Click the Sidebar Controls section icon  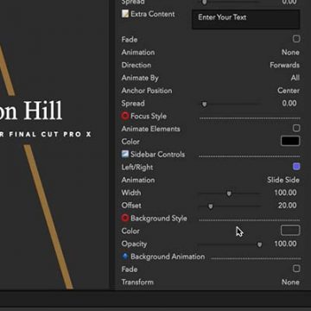[x=125, y=155]
